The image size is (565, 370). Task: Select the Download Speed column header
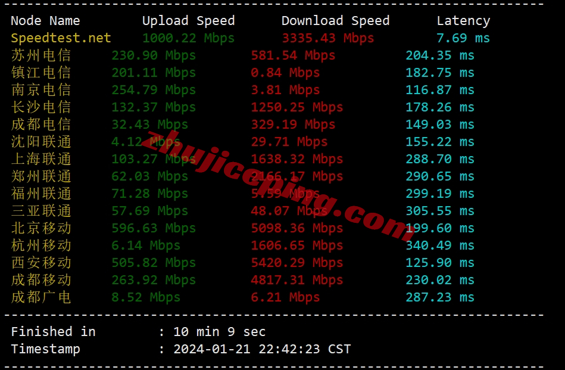pyautogui.click(x=335, y=21)
